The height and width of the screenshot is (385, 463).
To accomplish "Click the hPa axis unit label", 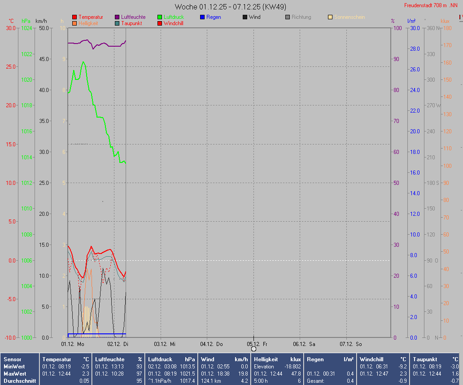I will coord(26,21).
